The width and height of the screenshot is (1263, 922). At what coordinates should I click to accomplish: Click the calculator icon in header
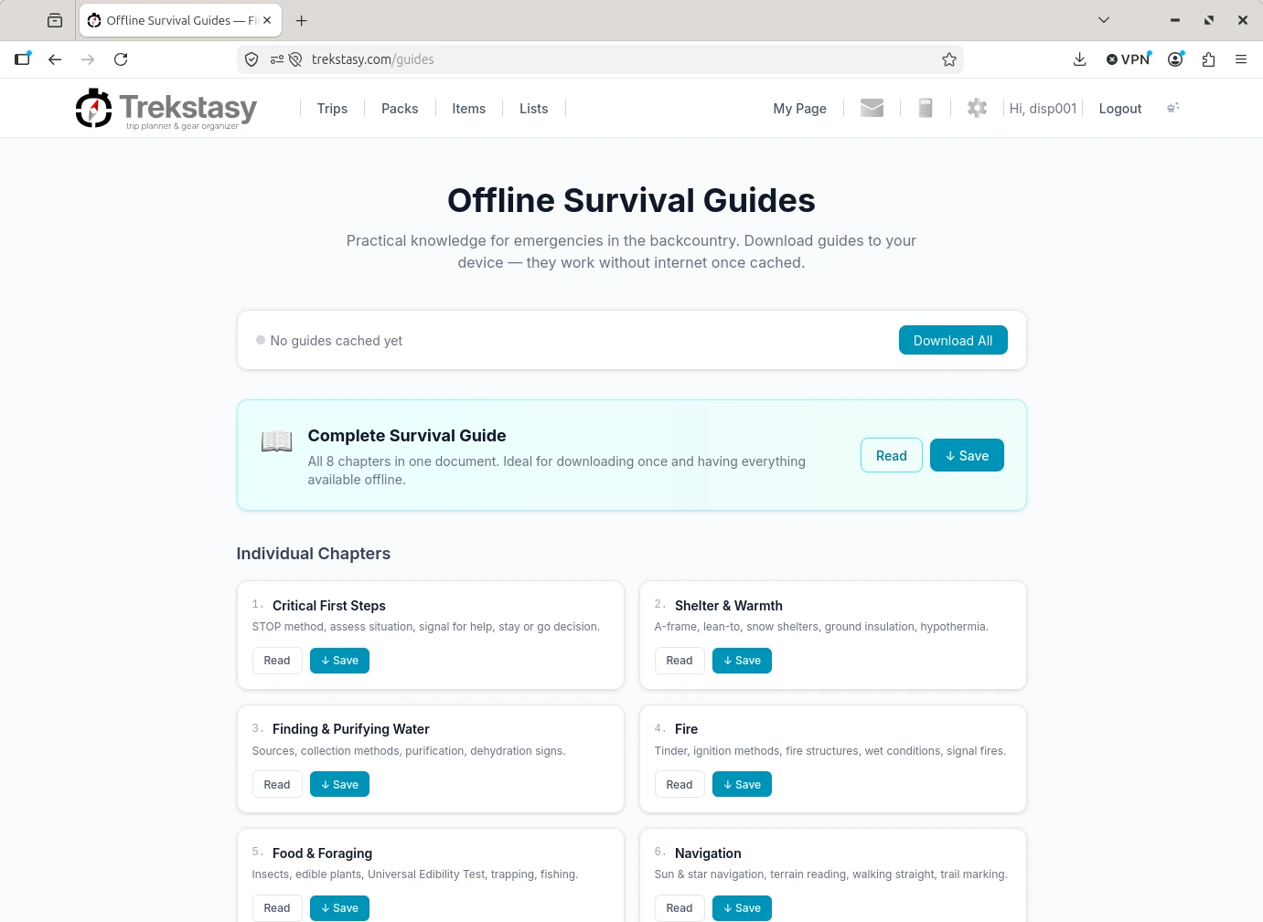click(x=926, y=108)
